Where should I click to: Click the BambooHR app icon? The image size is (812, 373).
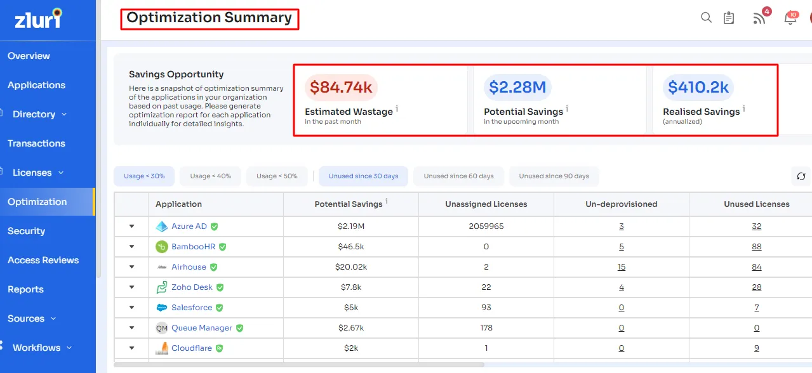pos(161,247)
